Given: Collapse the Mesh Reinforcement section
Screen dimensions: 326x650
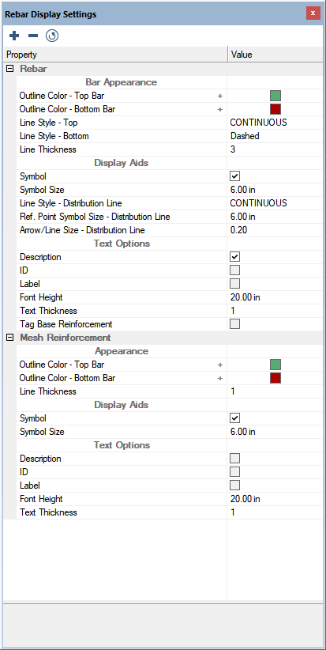Looking at the screenshot, I should pos(10,338).
